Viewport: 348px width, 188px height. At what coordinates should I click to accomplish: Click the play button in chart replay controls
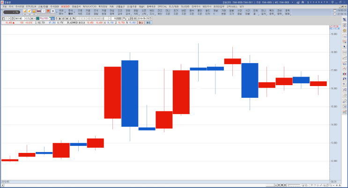276,185
